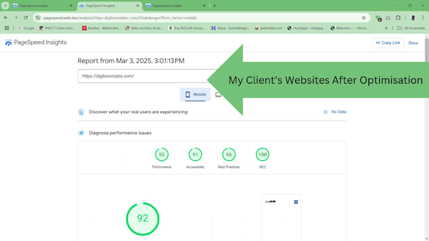Open the Buy BULLAR Home bookmark
429x241 pixels.
click(x=187, y=28)
